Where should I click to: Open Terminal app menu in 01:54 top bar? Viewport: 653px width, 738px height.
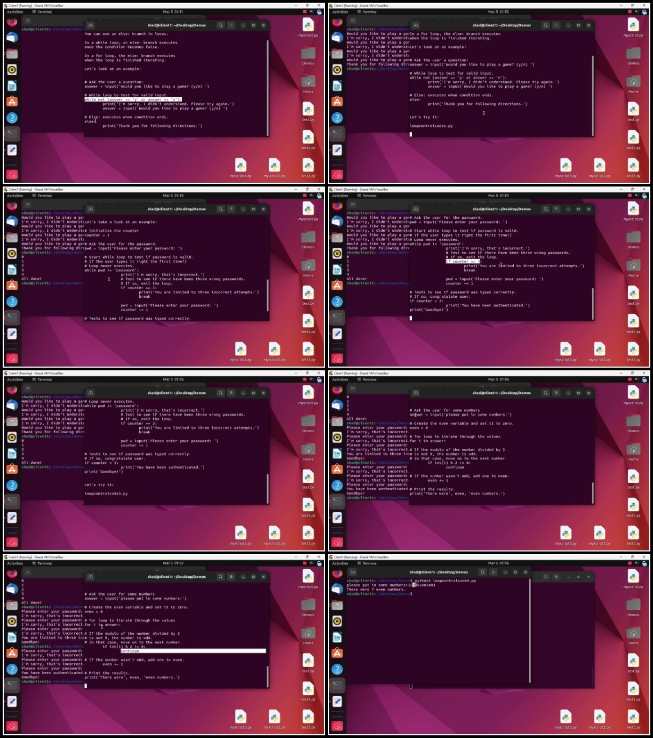(368, 196)
